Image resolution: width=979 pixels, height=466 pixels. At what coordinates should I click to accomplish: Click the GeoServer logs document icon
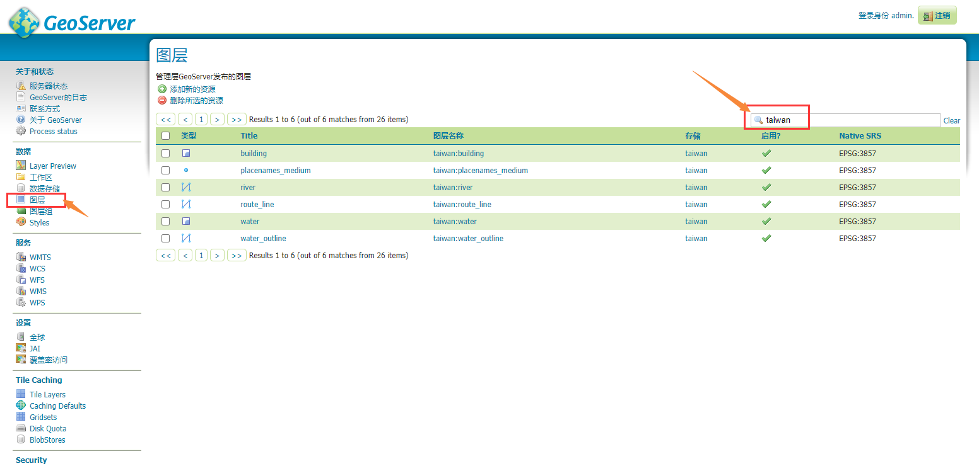[x=21, y=97]
